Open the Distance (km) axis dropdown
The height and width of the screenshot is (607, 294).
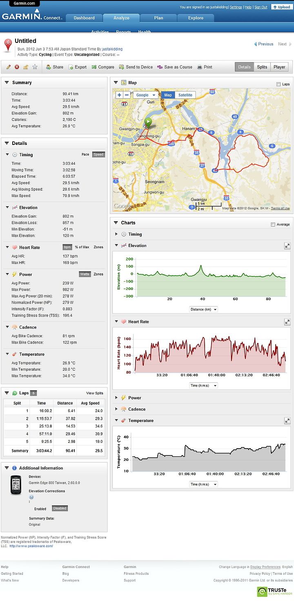click(x=203, y=309)
